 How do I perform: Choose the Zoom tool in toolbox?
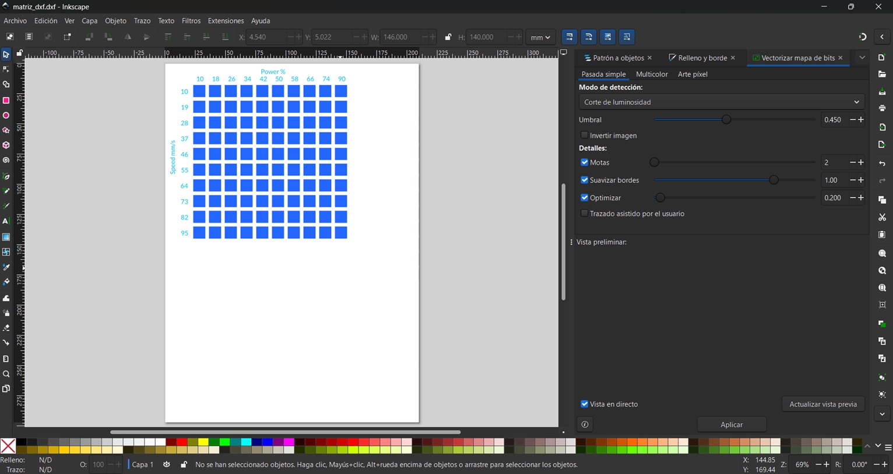(6, 374)
